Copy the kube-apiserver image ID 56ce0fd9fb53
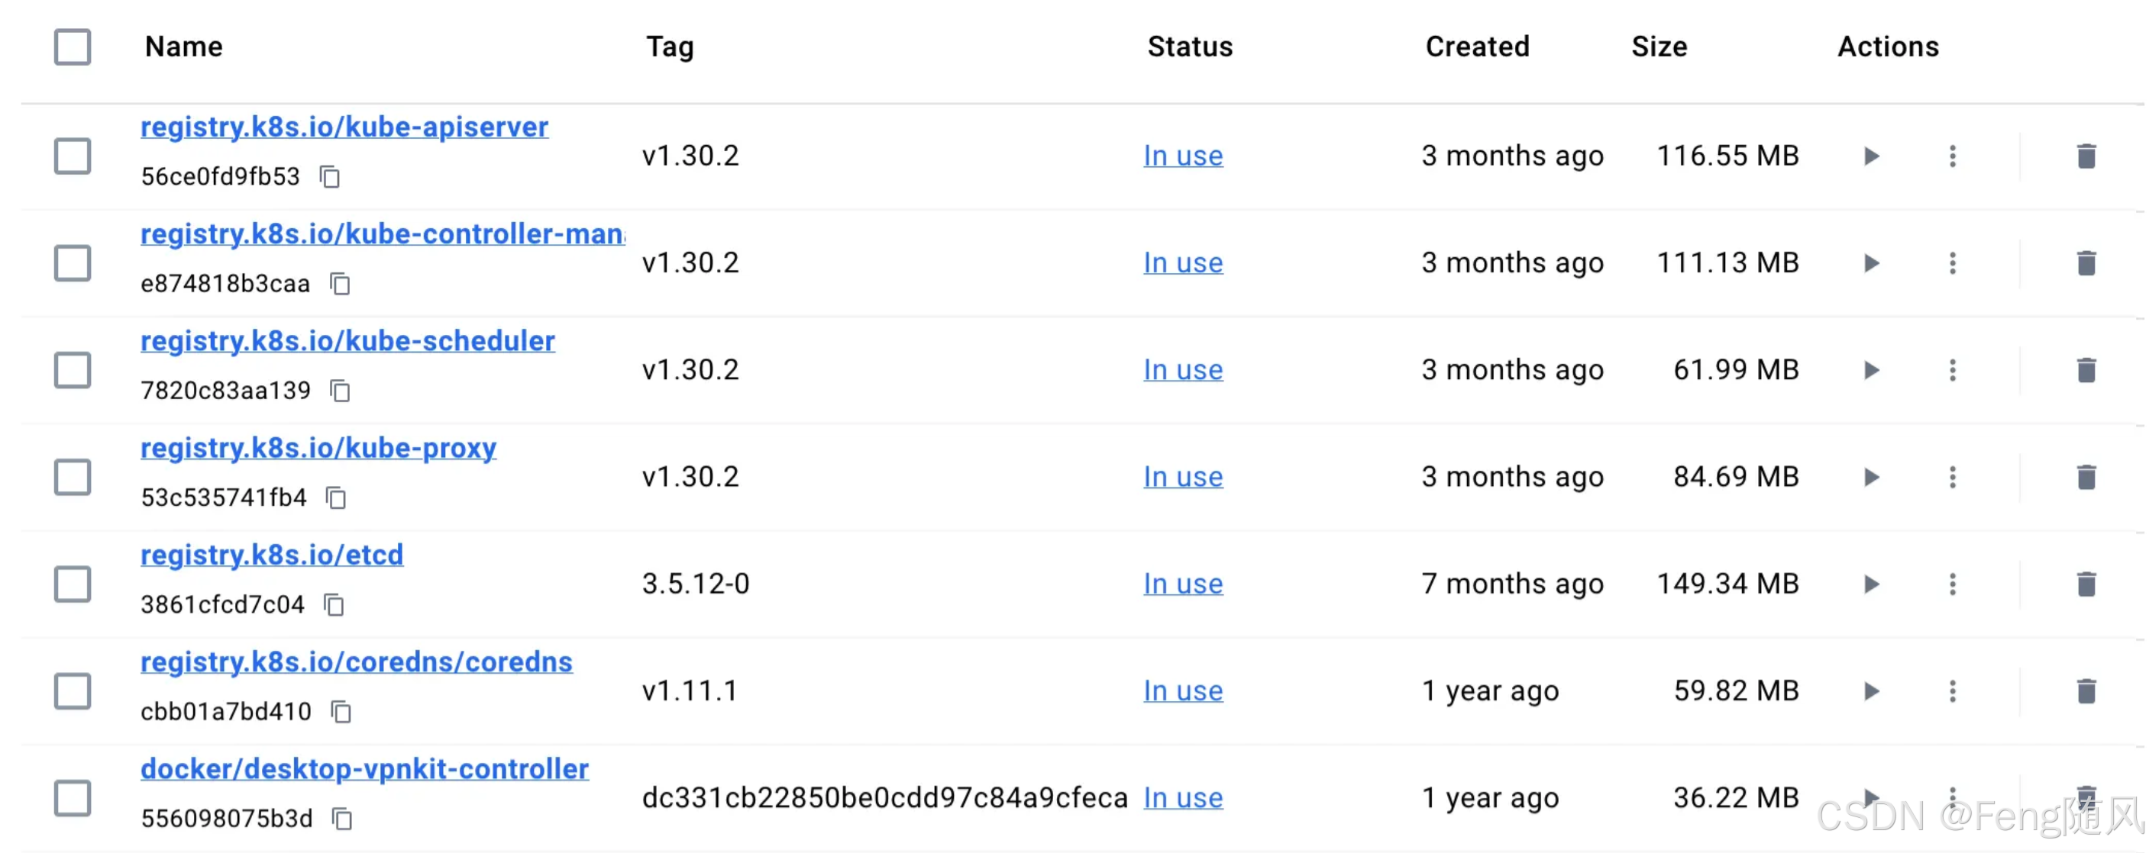 click(x=329, y=177)
